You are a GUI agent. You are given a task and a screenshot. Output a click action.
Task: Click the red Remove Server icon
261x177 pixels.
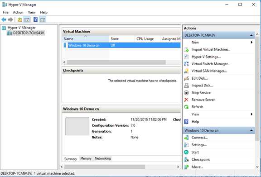pyautogui.click(x=186, y=100)
